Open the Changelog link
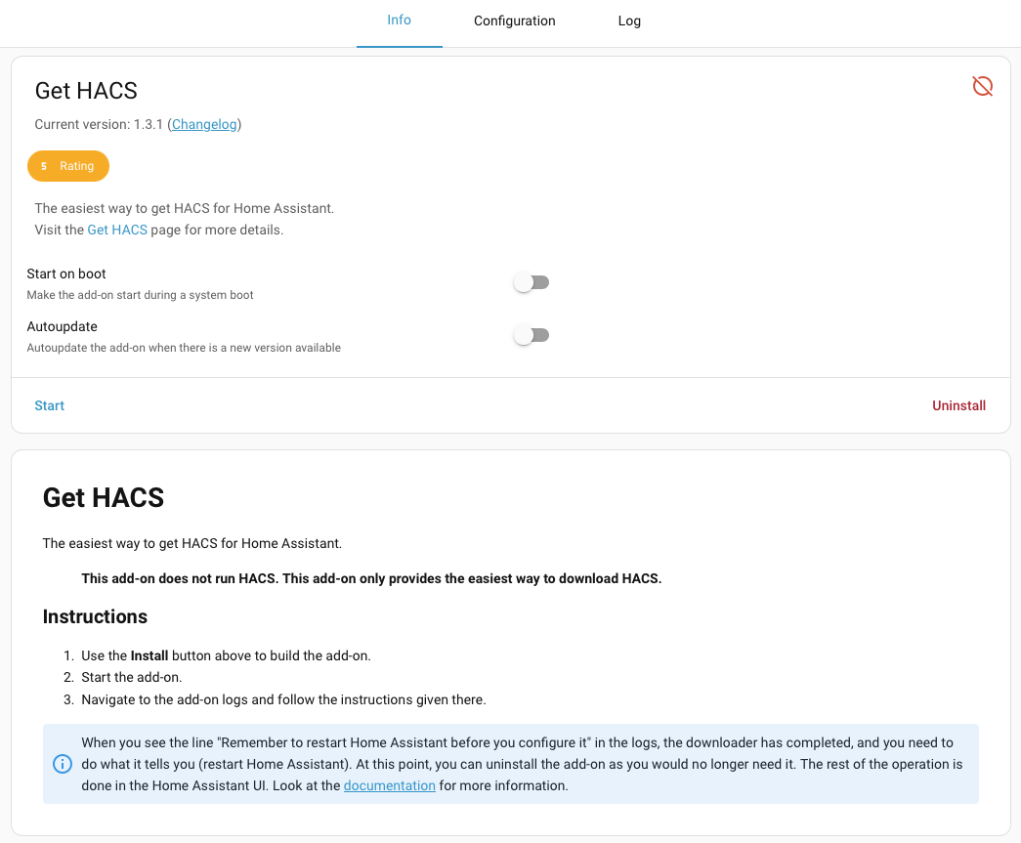The image size is (1021, 843). (204, 124)
